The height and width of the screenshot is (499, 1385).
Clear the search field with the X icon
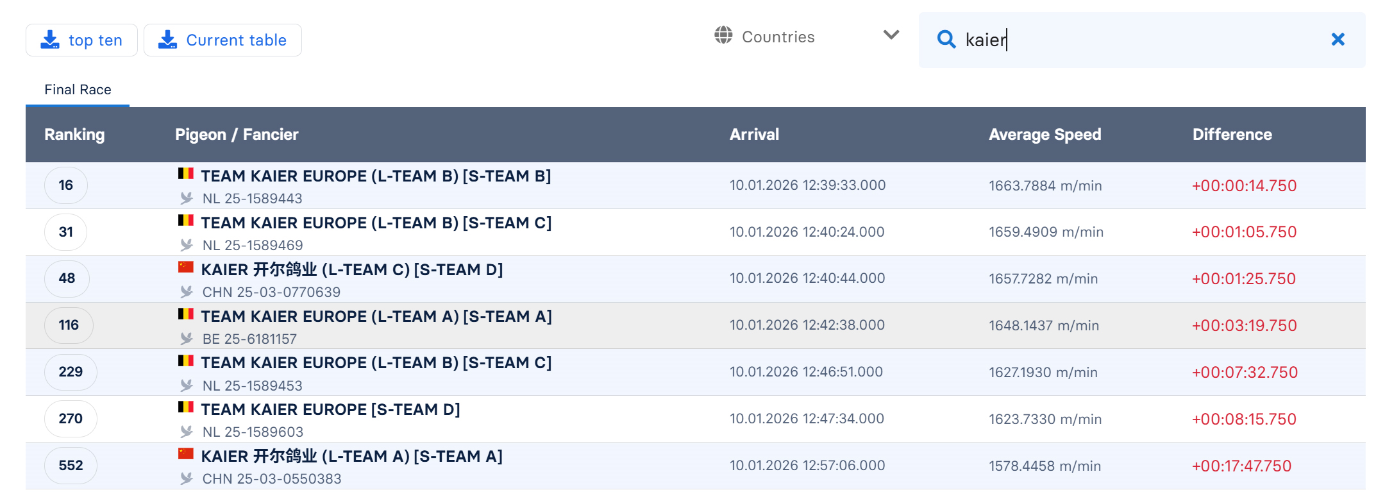[1338, 40]
